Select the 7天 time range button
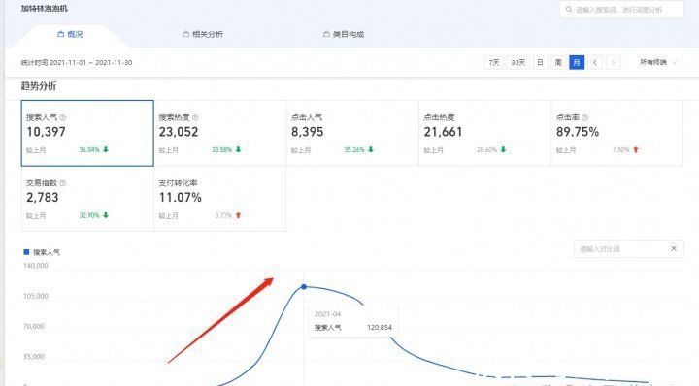This screenshot has height=386, width=699. (x=494, y=62)
